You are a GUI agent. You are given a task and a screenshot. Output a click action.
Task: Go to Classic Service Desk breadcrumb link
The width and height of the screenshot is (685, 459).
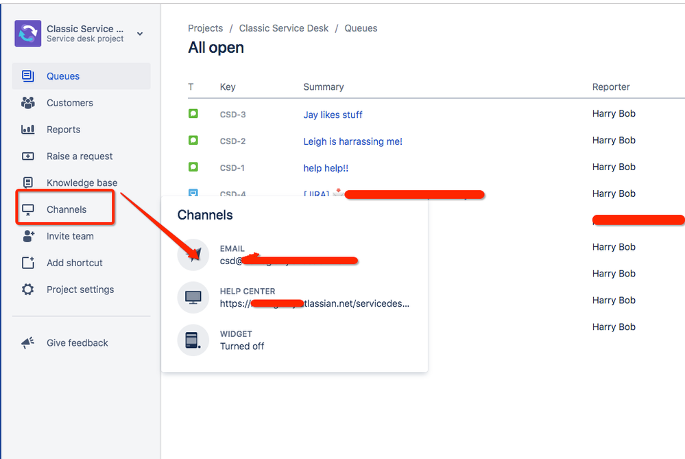pos(283,28)
